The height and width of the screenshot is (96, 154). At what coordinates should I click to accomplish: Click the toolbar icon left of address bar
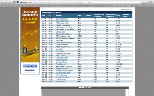14,2
